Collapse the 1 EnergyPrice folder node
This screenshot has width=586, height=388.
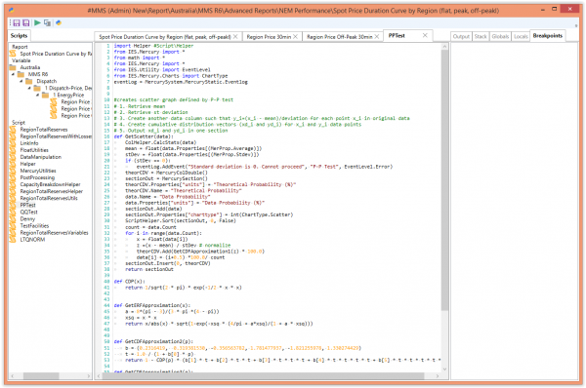tap(37, 96)
